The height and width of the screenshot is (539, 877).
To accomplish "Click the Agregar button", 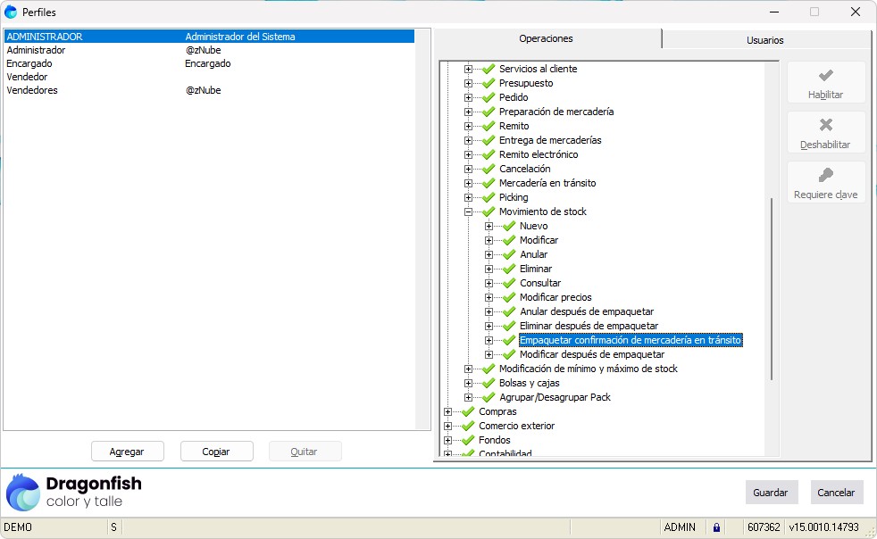I will click(126, 452).
